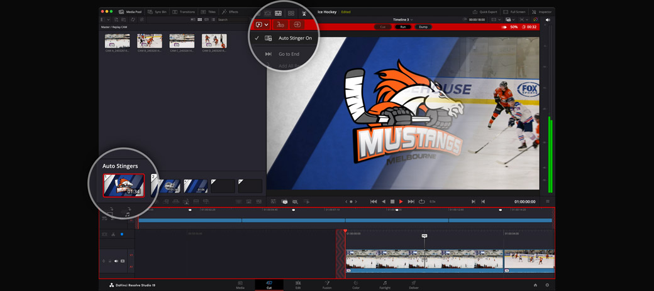Mute the timeline track audio
Viewport: 654px width, 291px height.
point(116,261)
